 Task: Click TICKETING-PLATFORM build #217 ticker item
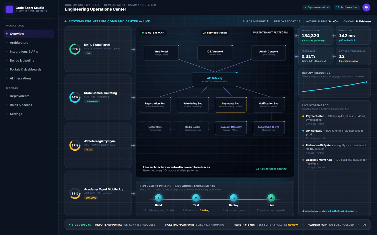[x=194, y=225]
